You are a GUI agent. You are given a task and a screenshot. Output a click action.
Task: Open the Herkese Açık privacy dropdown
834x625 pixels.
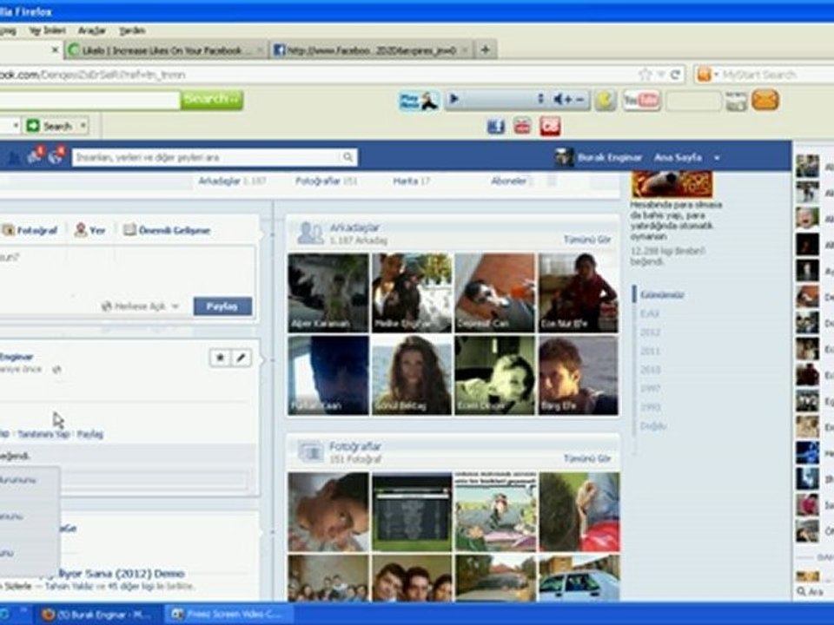pos(140,306)
